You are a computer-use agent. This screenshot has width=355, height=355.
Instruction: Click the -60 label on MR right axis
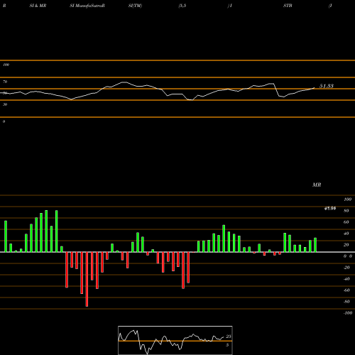point(346,290)
